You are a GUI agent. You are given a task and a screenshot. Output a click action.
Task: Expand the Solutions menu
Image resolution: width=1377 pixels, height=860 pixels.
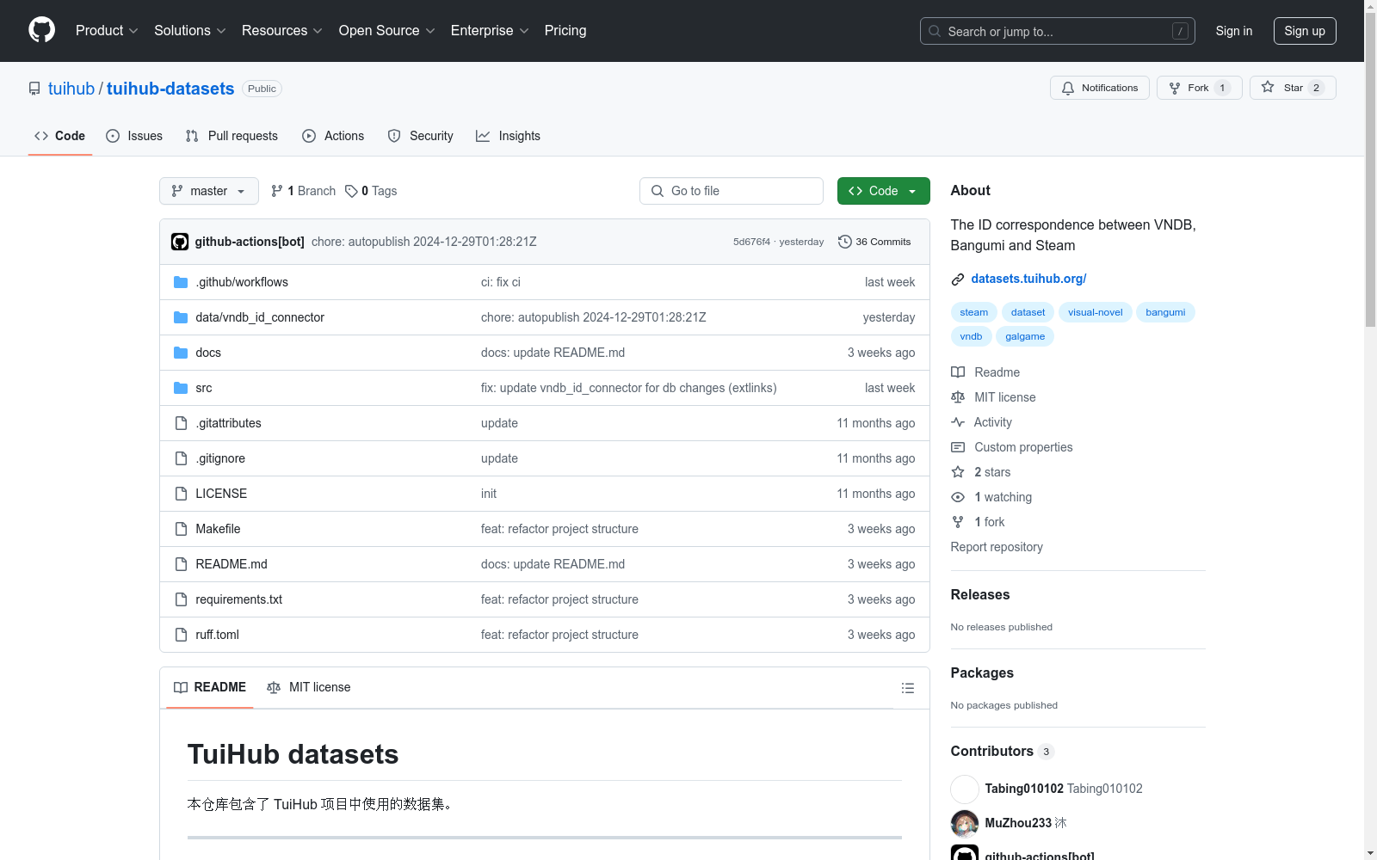coord(190,31)
